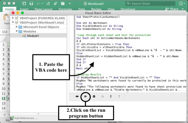Click the template/home icon in Excel toolbar

tap(63, 3)
